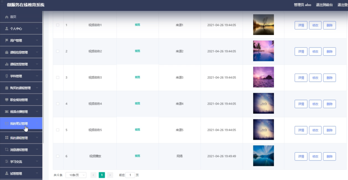Tick the checkbox for row 4 视频名称4
The width and height of the screenshot is (348, 180).
coord(58,104)
